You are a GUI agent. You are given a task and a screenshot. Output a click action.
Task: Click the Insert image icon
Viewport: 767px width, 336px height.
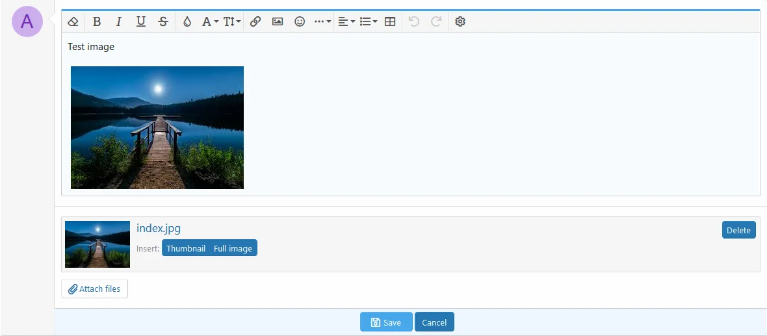(278, 21)
